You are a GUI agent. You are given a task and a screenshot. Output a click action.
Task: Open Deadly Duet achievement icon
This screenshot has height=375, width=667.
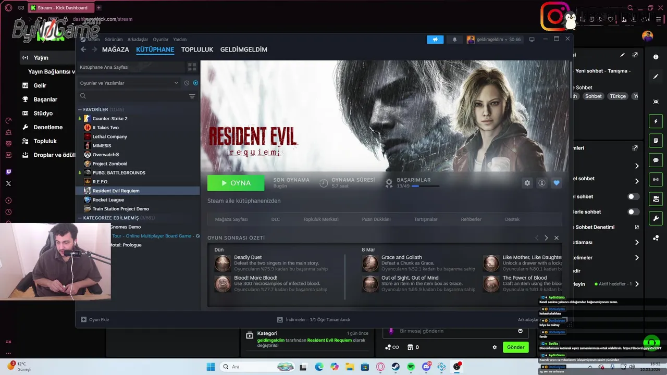tap(223, 263)
